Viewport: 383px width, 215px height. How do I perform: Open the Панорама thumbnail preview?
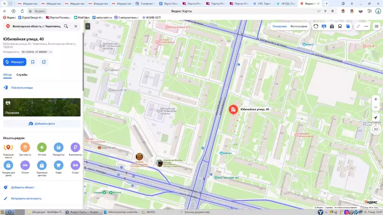coord(42,107)
